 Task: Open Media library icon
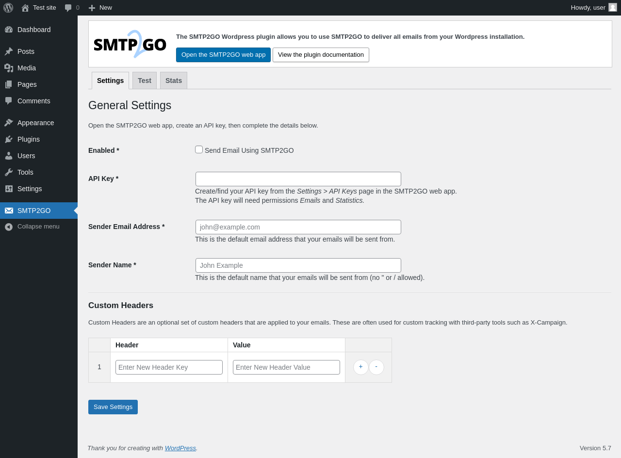pos(9,68)
